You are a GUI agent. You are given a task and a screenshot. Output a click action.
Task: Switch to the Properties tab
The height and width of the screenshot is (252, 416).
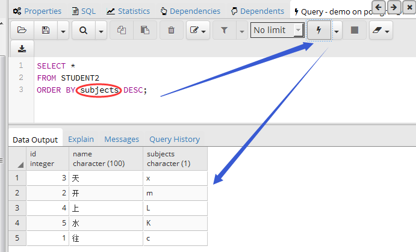point(37,11)
